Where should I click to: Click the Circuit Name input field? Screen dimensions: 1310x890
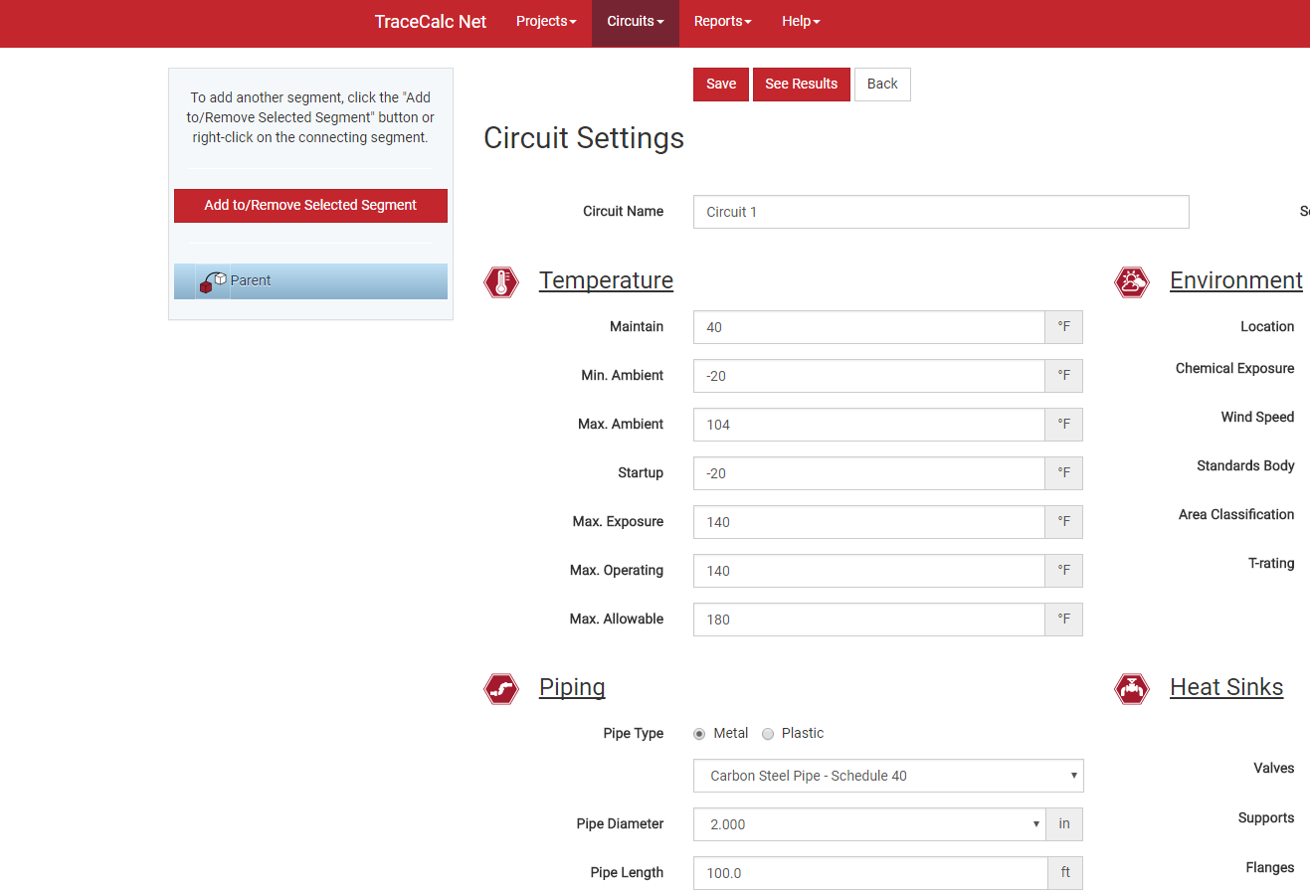(x=940, y=212)
